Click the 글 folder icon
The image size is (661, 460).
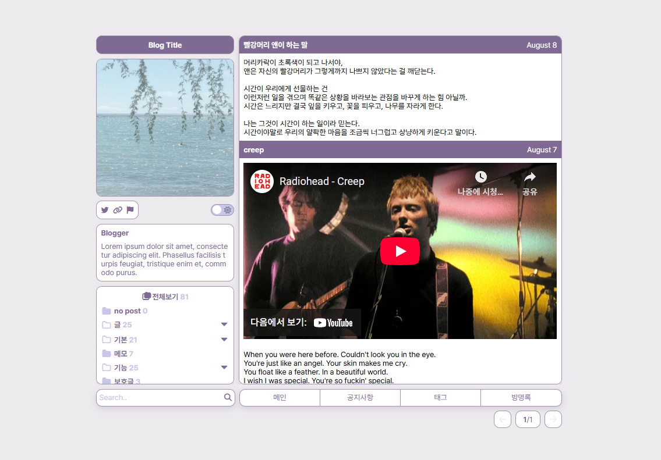click(x=107, y=325)
